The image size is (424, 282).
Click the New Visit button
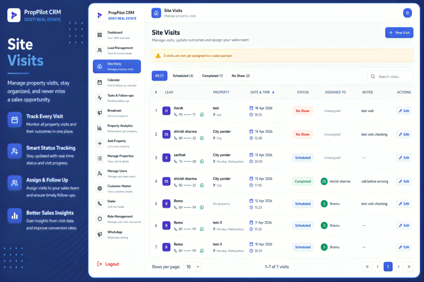click(399, 33)
